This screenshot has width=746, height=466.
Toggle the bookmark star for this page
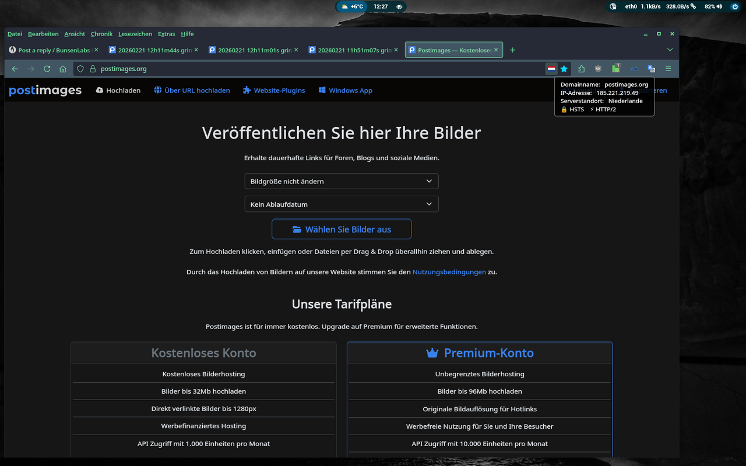pyautogui.click(x=564, y=69)
